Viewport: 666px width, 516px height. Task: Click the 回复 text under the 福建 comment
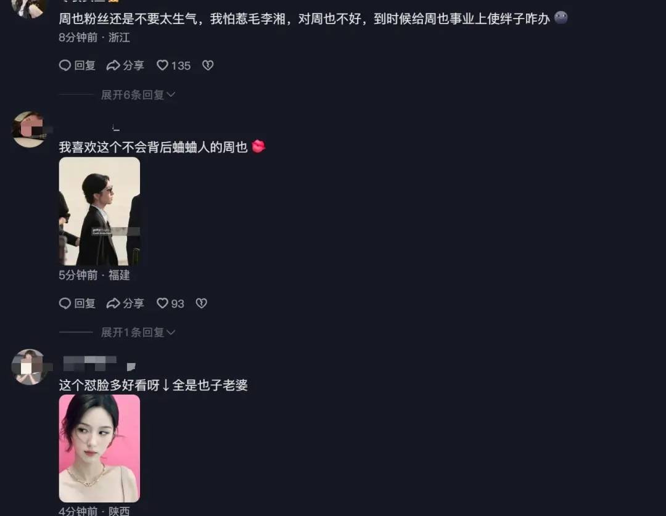(x=84, y=303)
